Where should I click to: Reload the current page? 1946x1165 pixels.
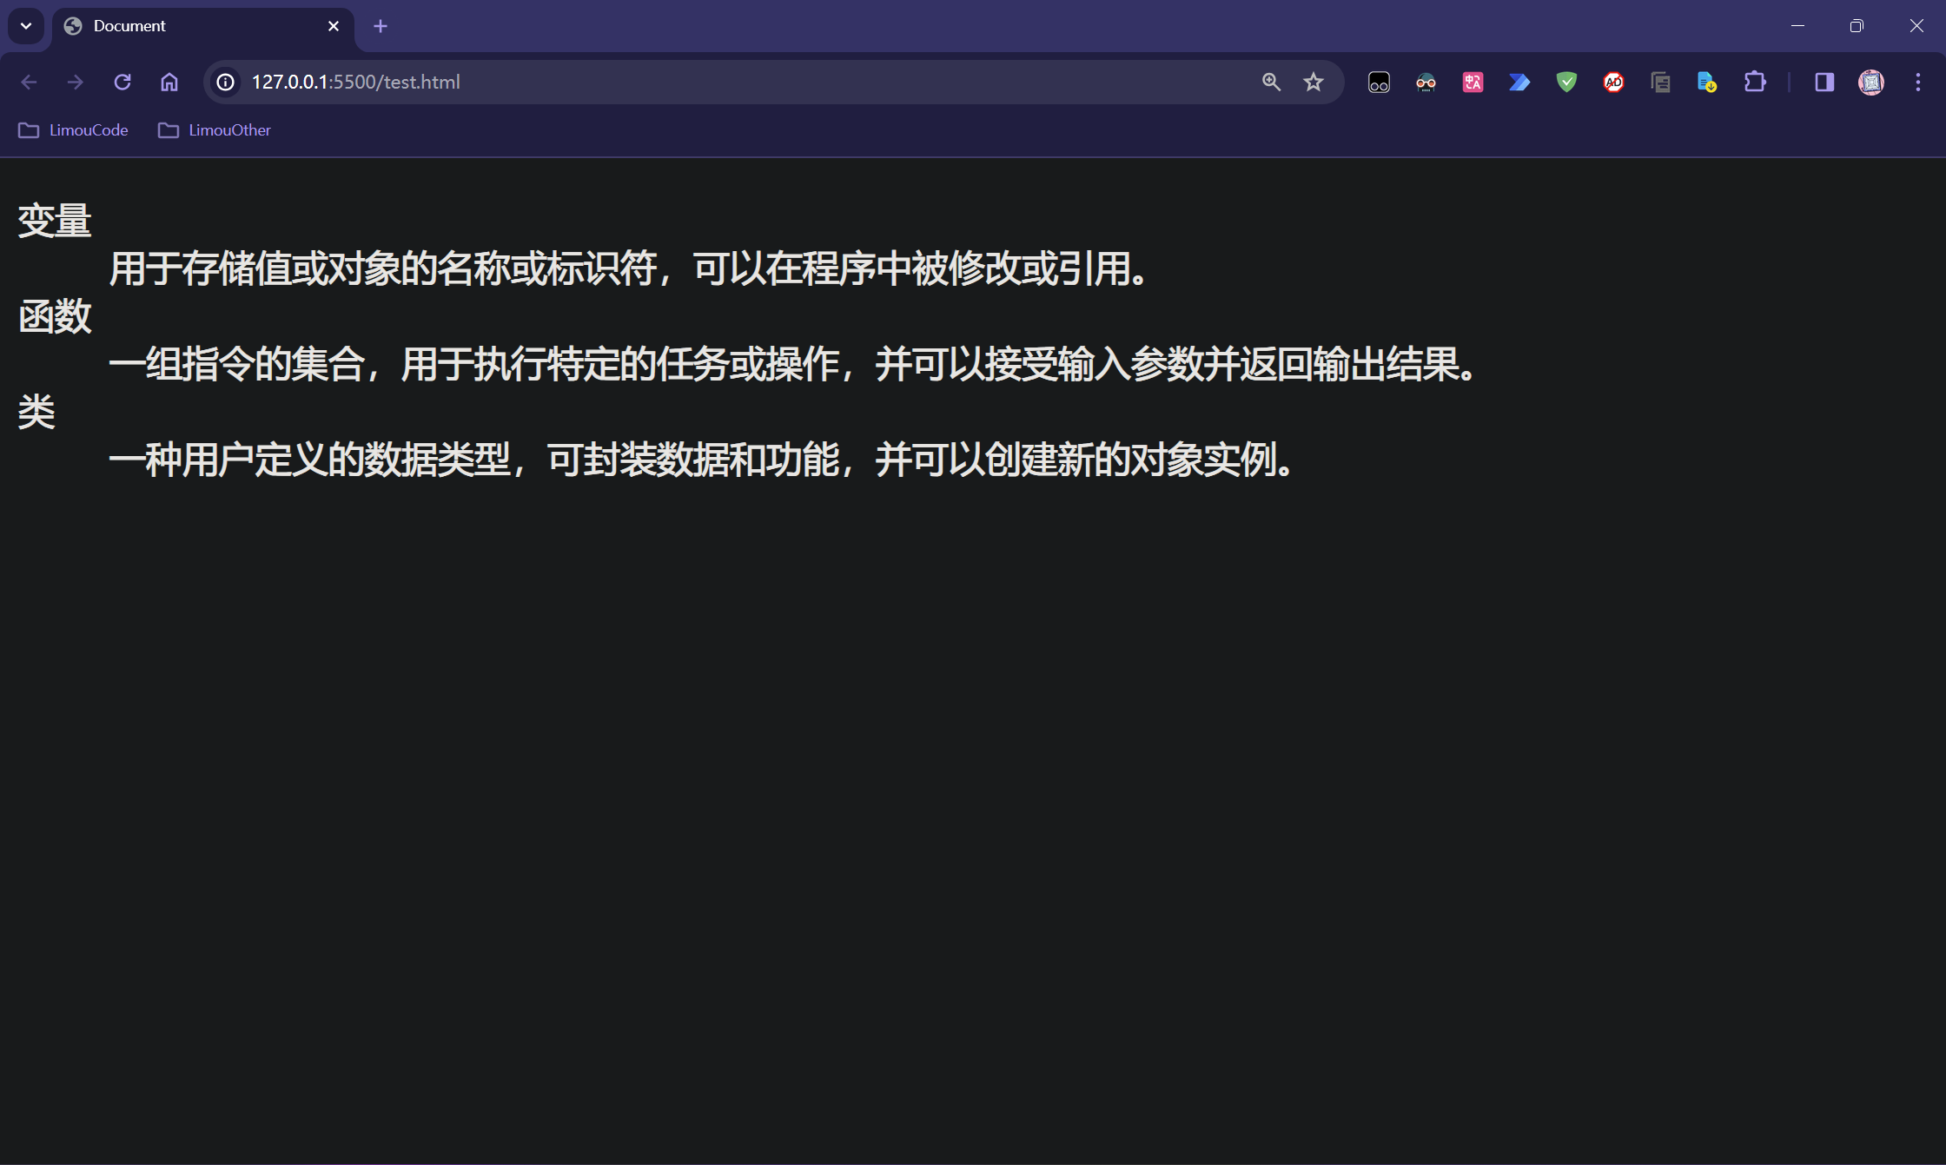click(122, 82)
